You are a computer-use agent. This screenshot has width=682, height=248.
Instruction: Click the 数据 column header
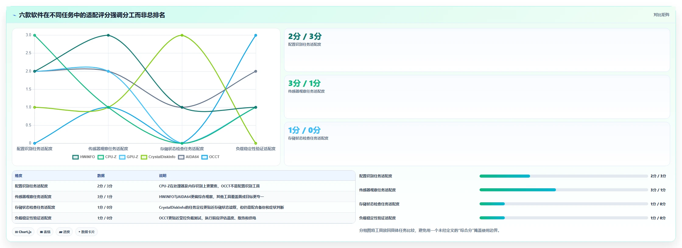101,176
